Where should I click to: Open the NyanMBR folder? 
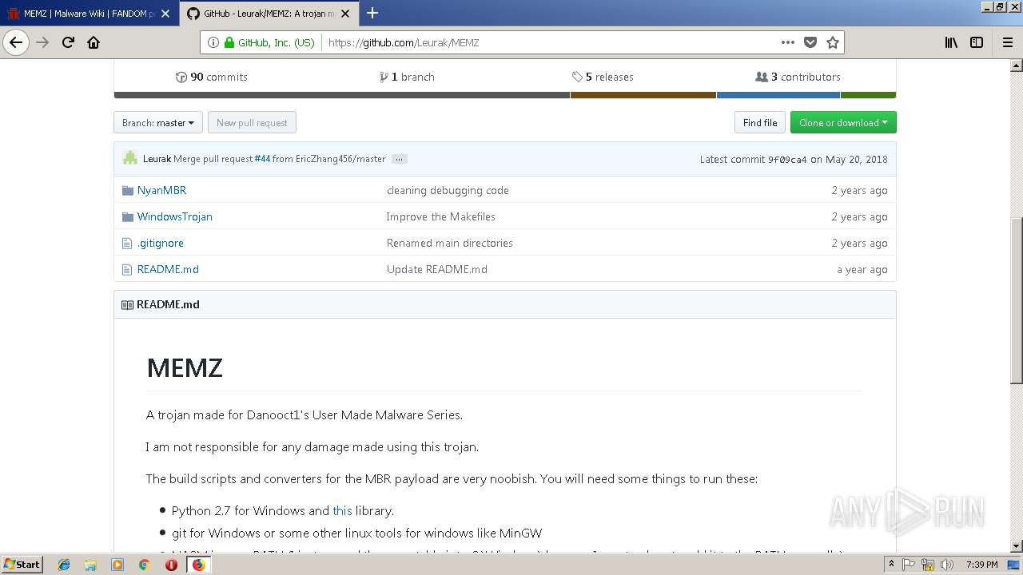tap(161, 190)
